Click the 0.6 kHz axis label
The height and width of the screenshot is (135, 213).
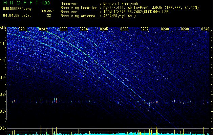3,128
